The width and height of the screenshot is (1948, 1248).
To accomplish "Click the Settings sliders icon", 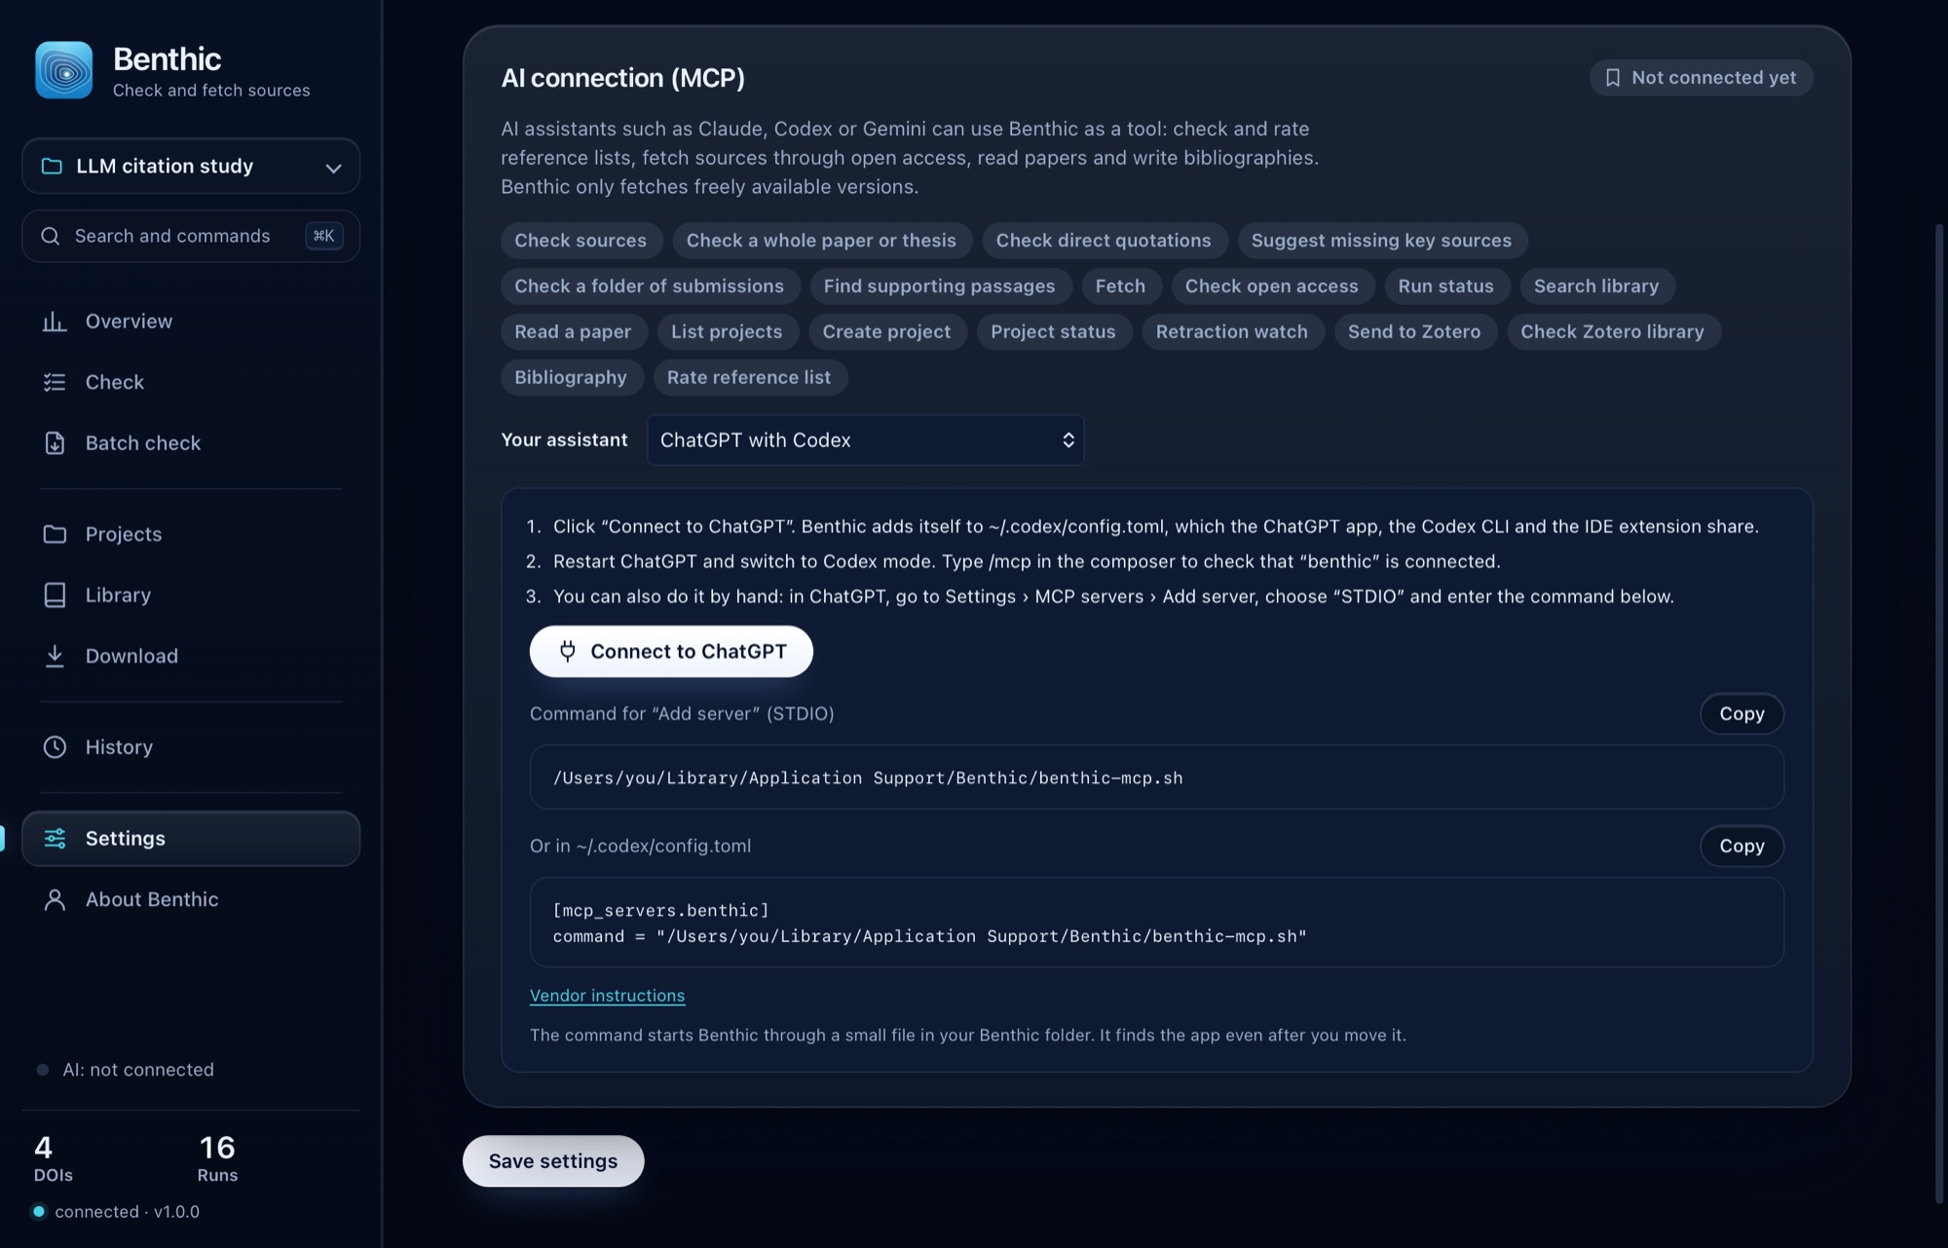I will (55, 838).
